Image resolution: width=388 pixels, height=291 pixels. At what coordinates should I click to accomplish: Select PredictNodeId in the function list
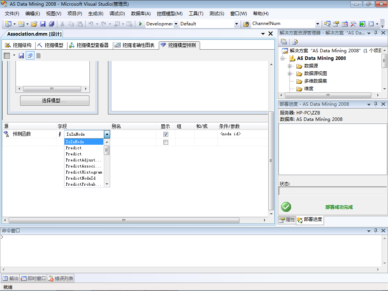click(x=84, y=178)
